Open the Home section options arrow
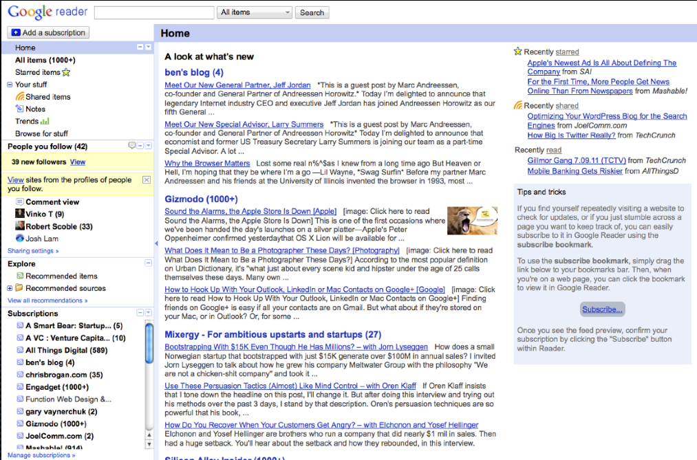Image resolution: width=697 pixels, height=460 pixels. (x=149, y=47)
